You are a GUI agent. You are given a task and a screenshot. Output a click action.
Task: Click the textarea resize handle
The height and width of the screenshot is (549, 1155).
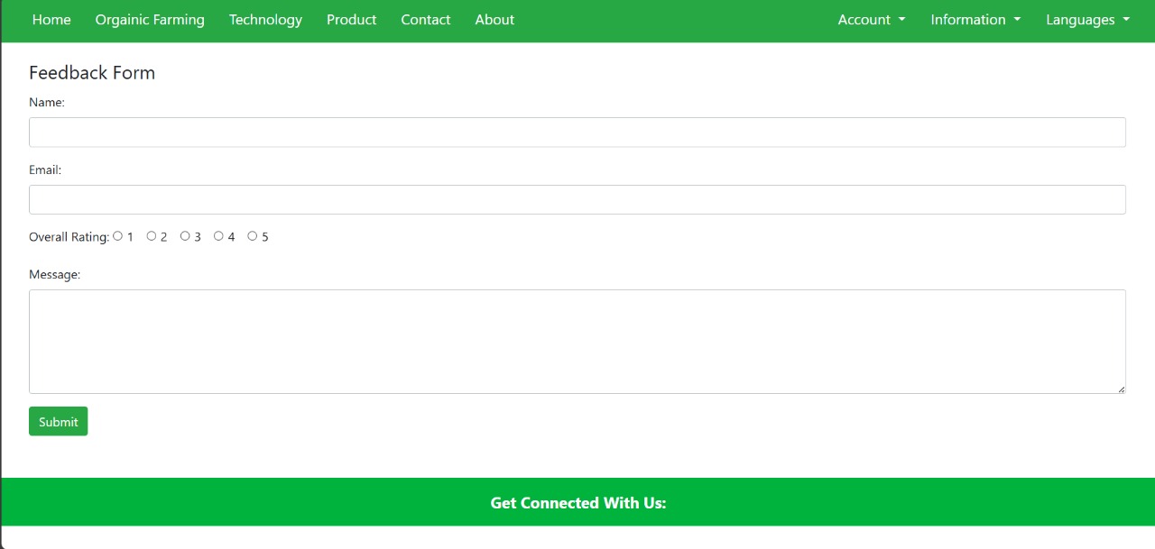[1122, 389]
